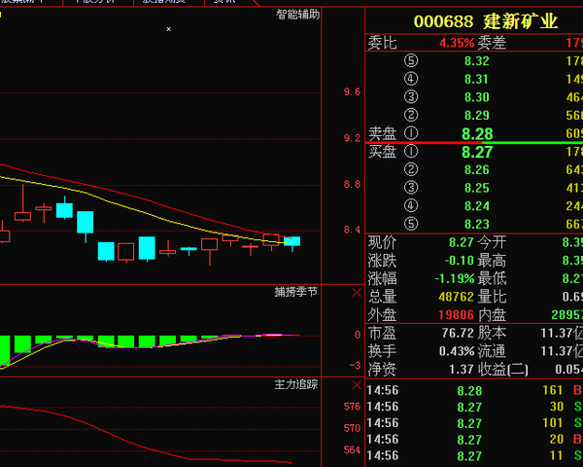Select the 总量 48762 volume value
The width and height of the screenshot is (583, 467).
pos(457,297)
